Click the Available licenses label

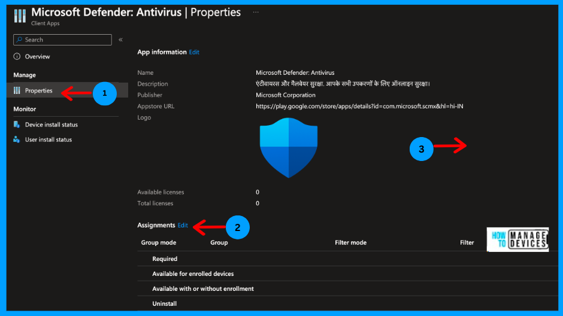click(x=161, y=192)
